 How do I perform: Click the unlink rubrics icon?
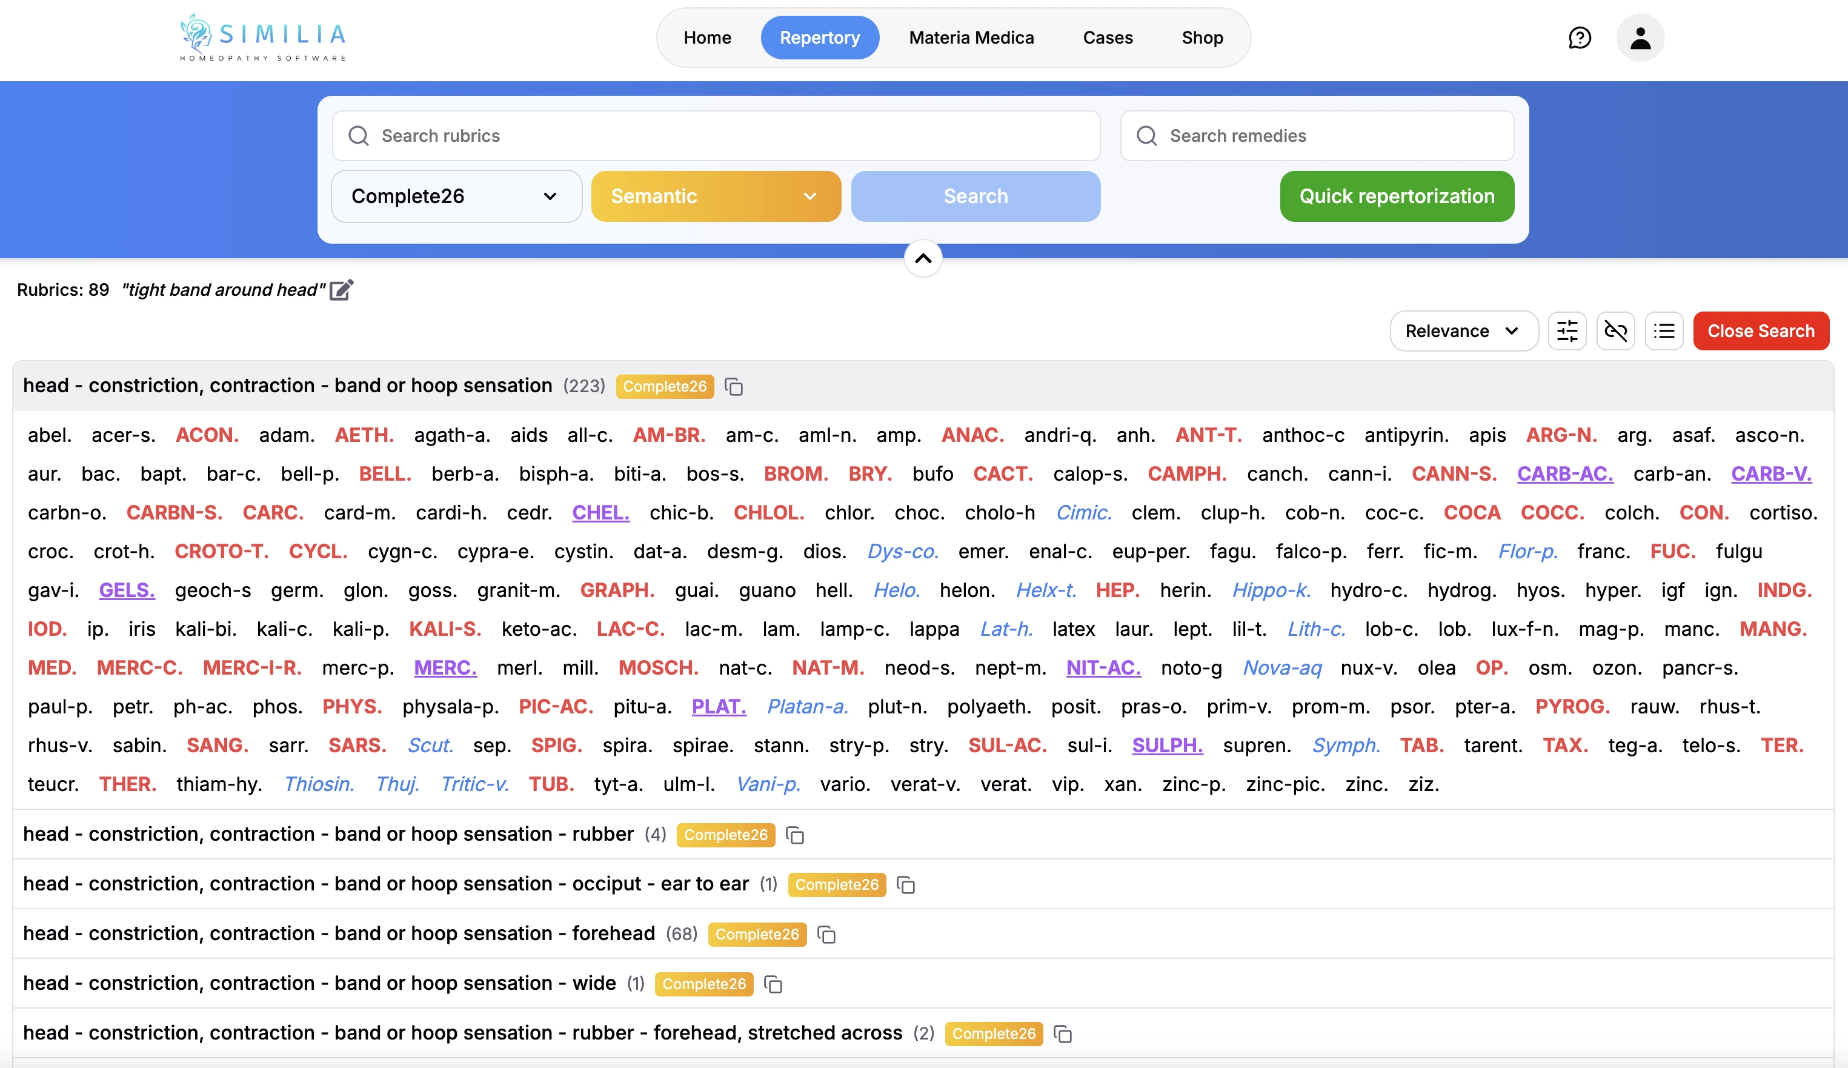pos(1615,331)
